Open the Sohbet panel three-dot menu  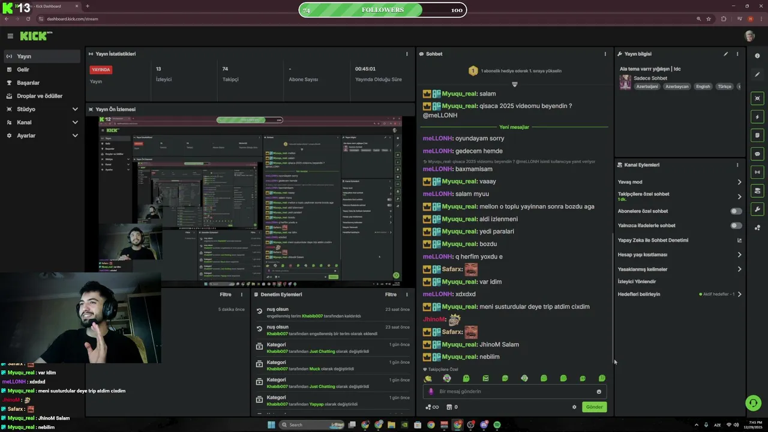click(x=605, y=54)
